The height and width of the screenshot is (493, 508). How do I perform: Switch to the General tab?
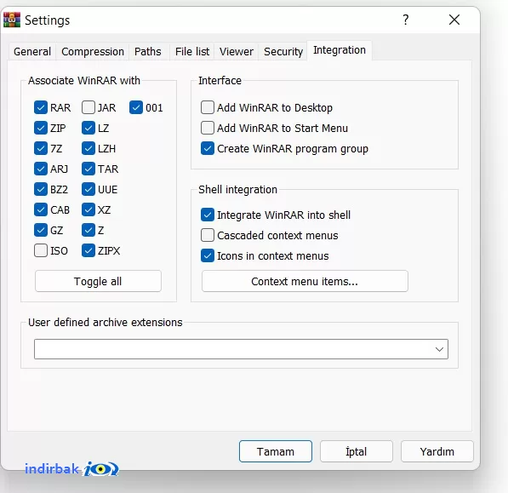[x=32, y=52]
